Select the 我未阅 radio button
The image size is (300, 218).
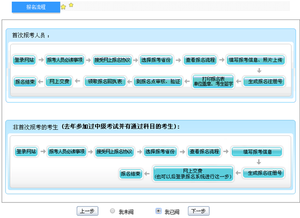pos(112,211)
